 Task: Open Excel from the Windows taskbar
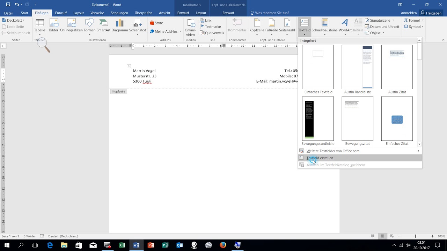click(x=122, y=245)
